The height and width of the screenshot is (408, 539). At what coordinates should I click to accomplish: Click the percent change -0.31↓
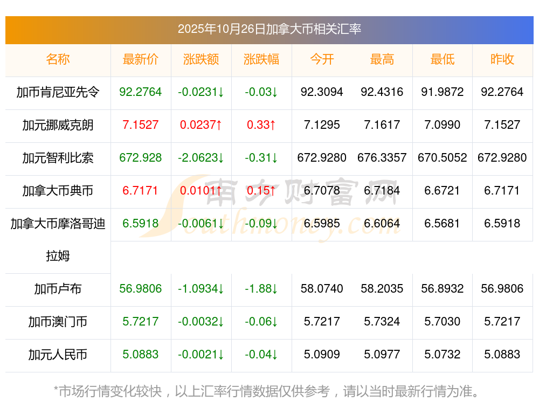[x=261, y=157]
